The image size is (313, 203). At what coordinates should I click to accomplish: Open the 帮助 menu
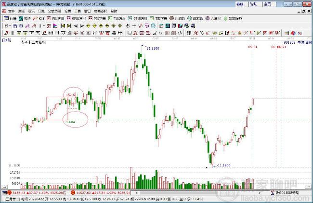pos(114,11)
